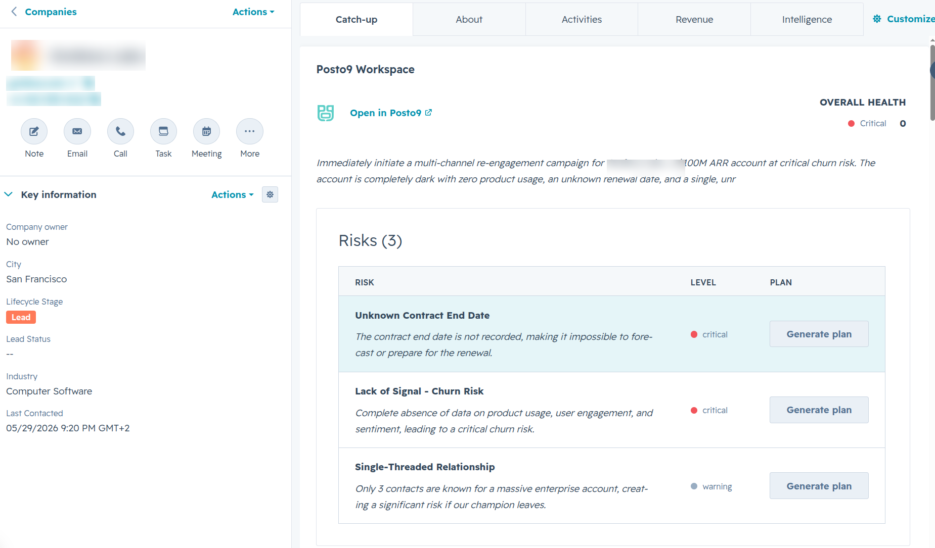
Task: Create a Task with the task icon
Action: click(x=163, y=131)
